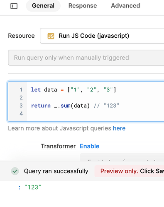Open the manually triggered run-mode dropdown
The height and width of the screenshot is (207, 164).
click(x=86, y=58)
